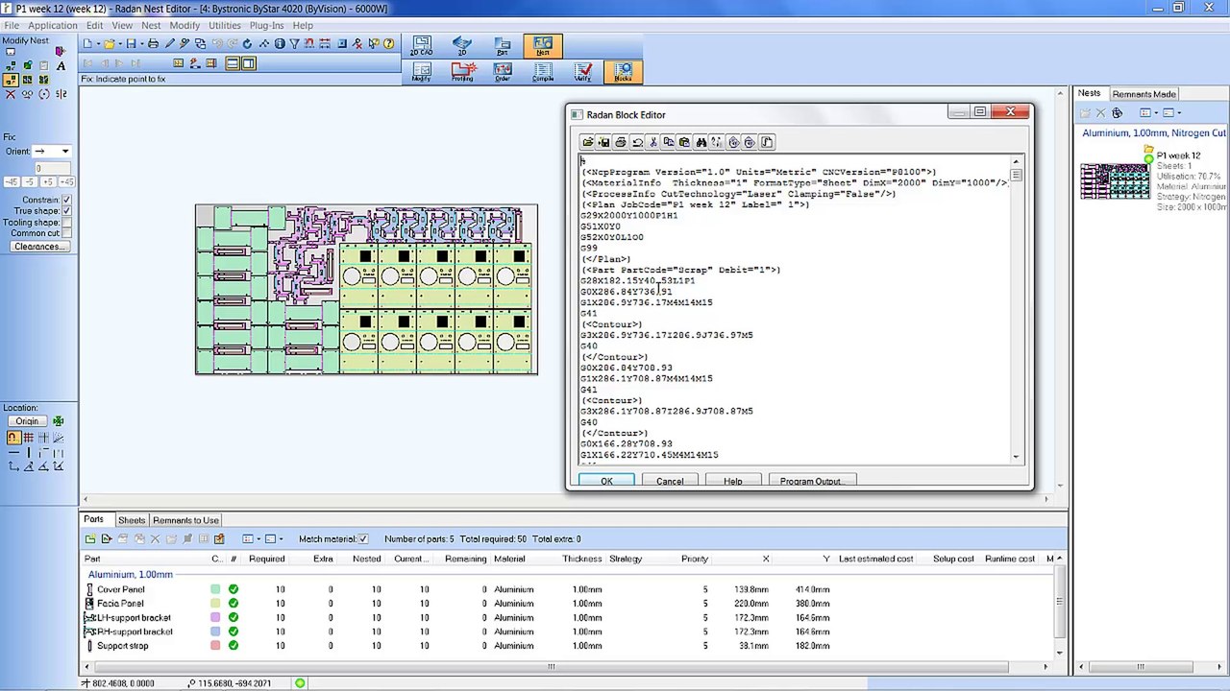Open the Plug-Ins menu

[x=266, y=25]
